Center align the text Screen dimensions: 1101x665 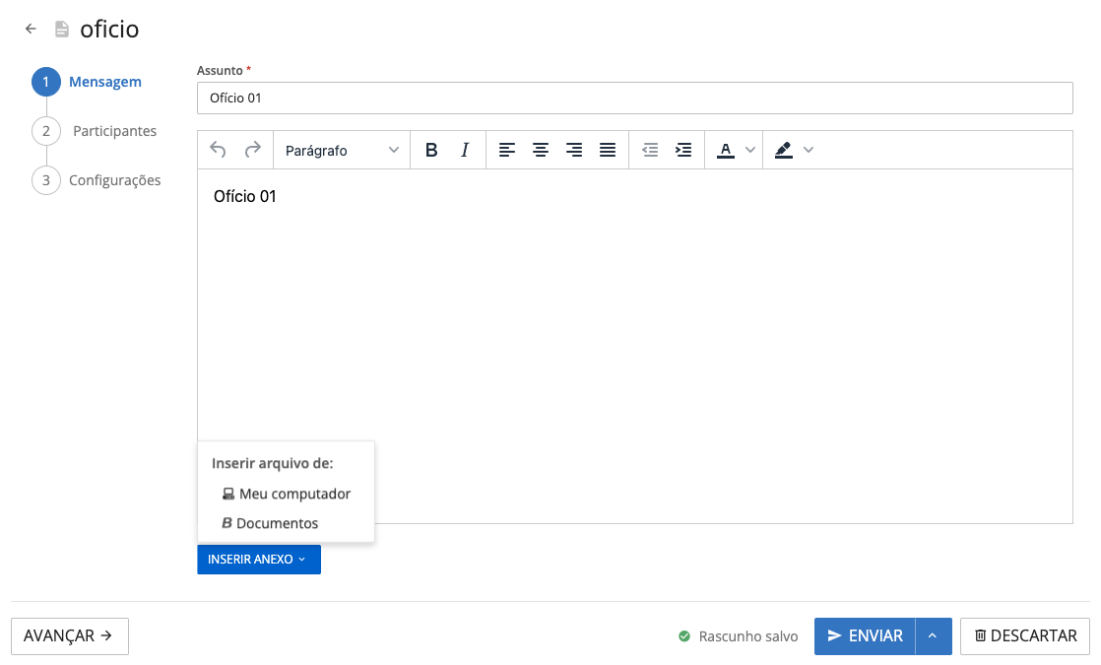541,150
